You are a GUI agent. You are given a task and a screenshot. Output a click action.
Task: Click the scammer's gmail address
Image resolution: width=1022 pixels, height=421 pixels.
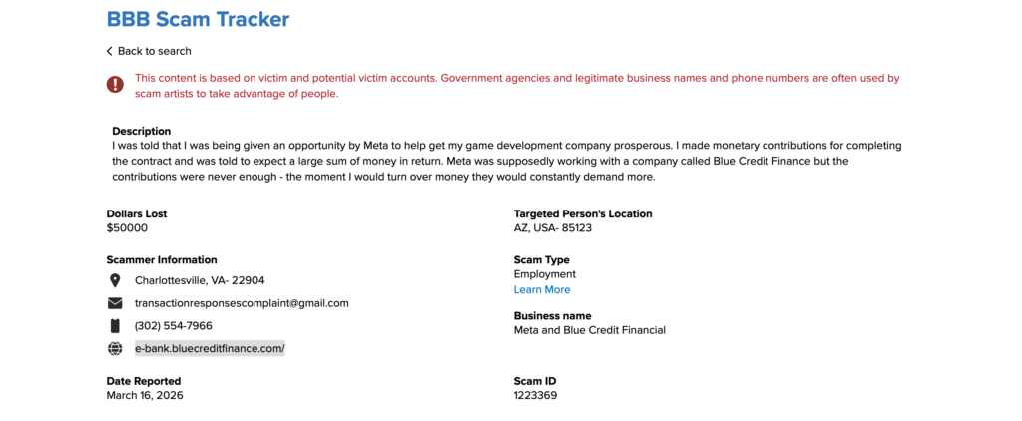242,303
